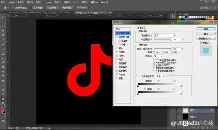This screenshot has height=130, width=218.
Task: Select the Magic Wand tool
Action: point(3,31)
